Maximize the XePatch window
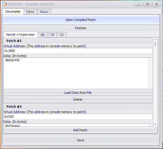The width and height of the screenshot is (163, 149). click(147, 4)
